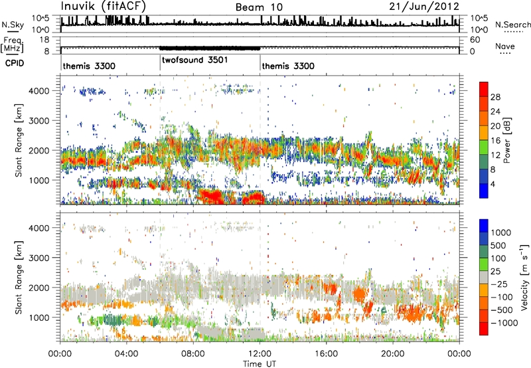Click the 'Velocity [m s-1]' color bar label

(x=525, y=277)
